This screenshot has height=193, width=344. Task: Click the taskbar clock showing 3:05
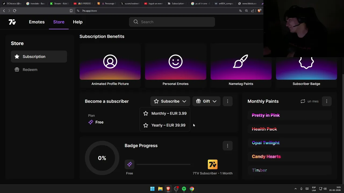[335, 189]
